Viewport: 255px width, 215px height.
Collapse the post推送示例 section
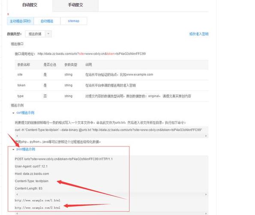tap(26, 149)
